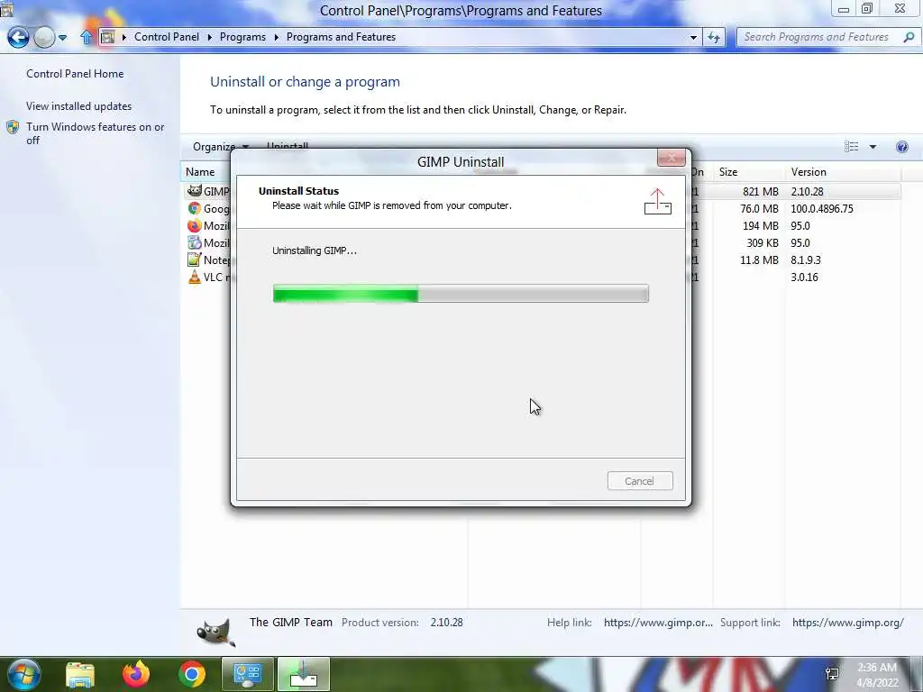The width and height of the screenshot is (923, 692).
Task: Open the https://www.gimp.org/ support link
Action: [x=847, y=622]
